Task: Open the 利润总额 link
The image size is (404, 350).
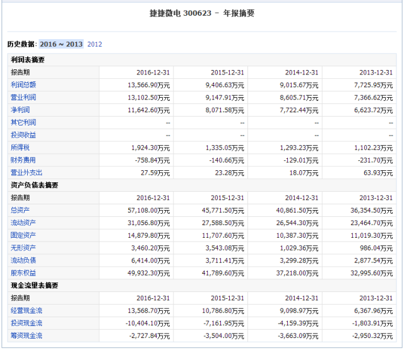Action: (23, 85)
